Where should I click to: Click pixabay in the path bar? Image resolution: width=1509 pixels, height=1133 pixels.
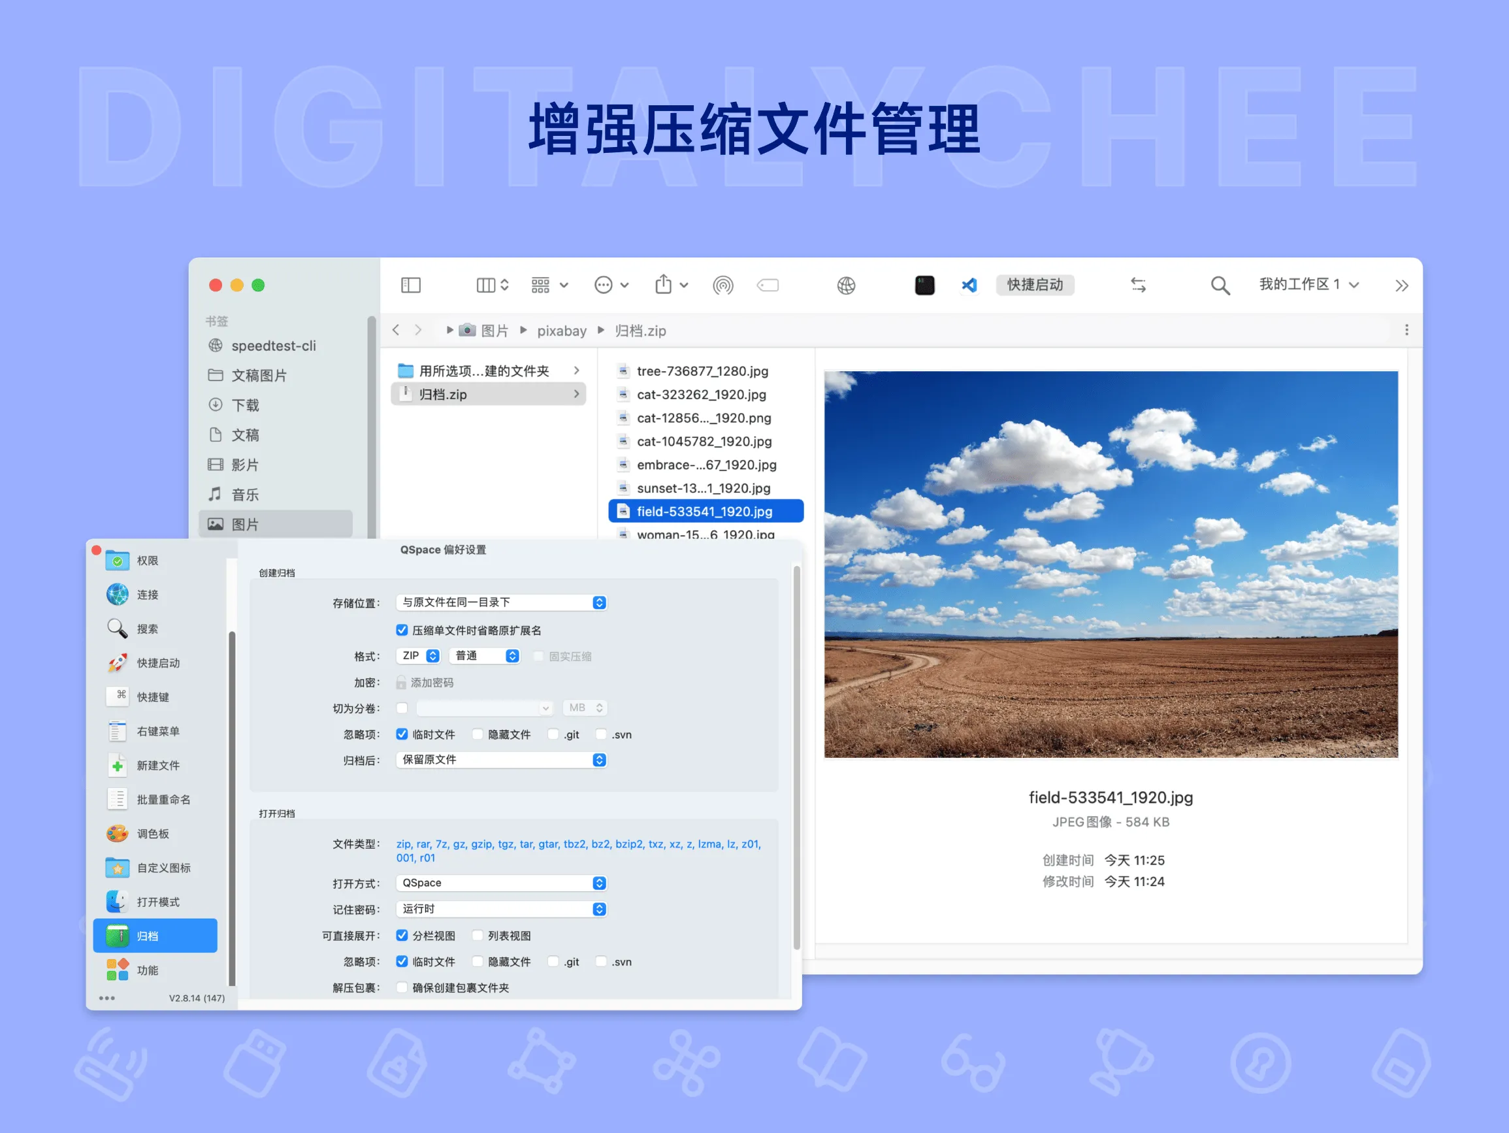[561, 331]
